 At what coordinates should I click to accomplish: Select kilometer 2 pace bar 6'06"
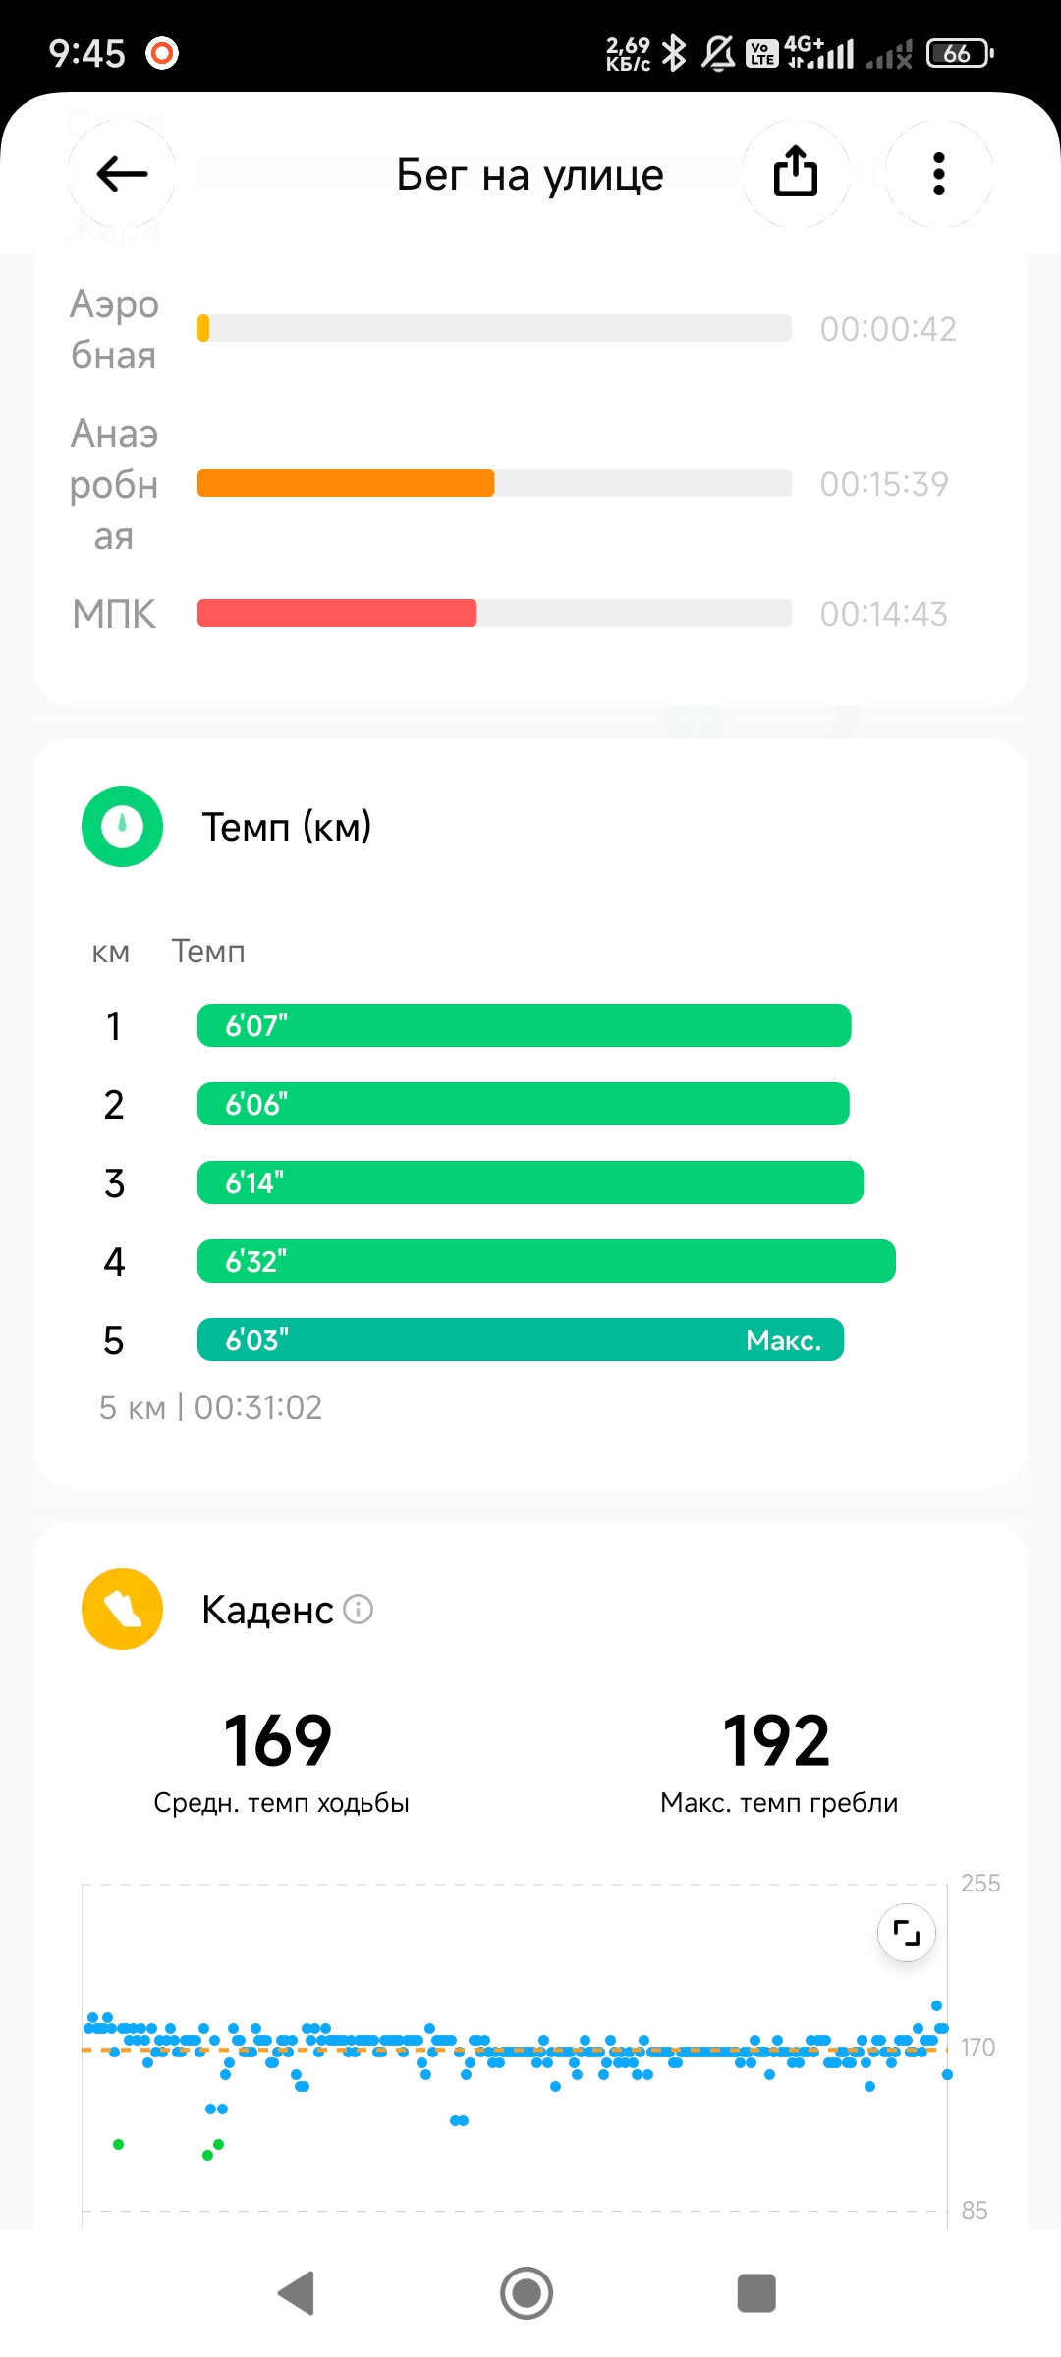tap(523, 1104)
